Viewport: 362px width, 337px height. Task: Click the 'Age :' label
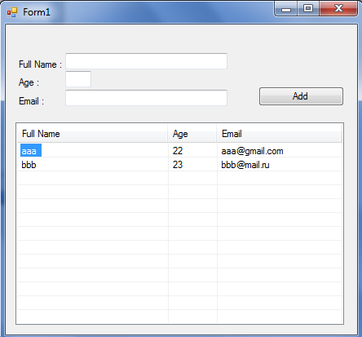(29, 82)
